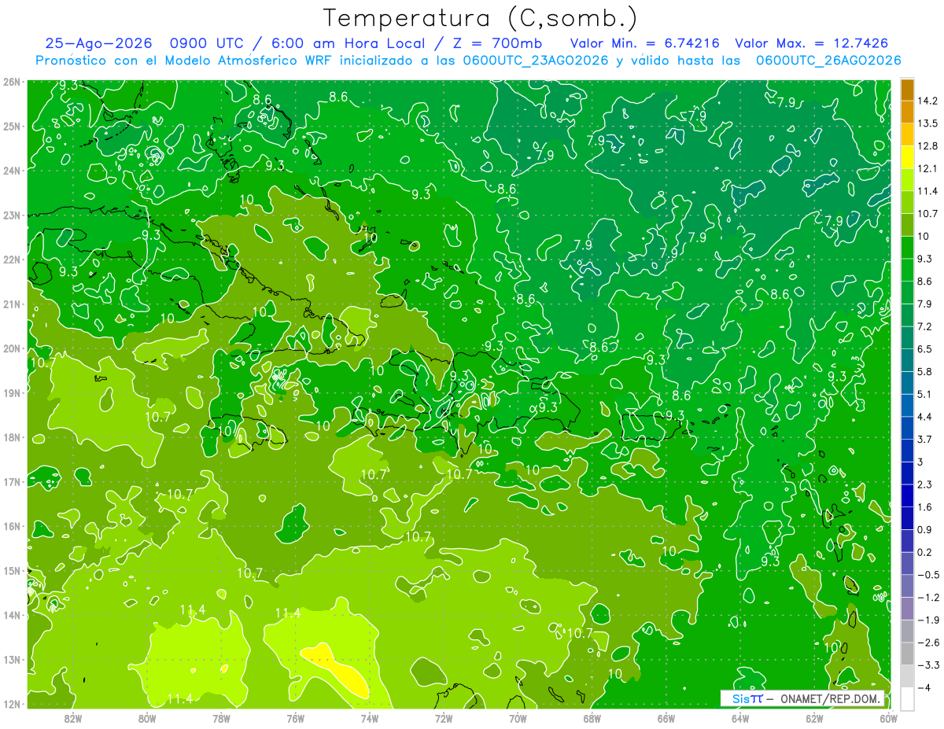Image resolution: width=944 pixels, height=729 pixels.
Task: Click the '24N' latitude axis label
Action: tap(13, 171)
